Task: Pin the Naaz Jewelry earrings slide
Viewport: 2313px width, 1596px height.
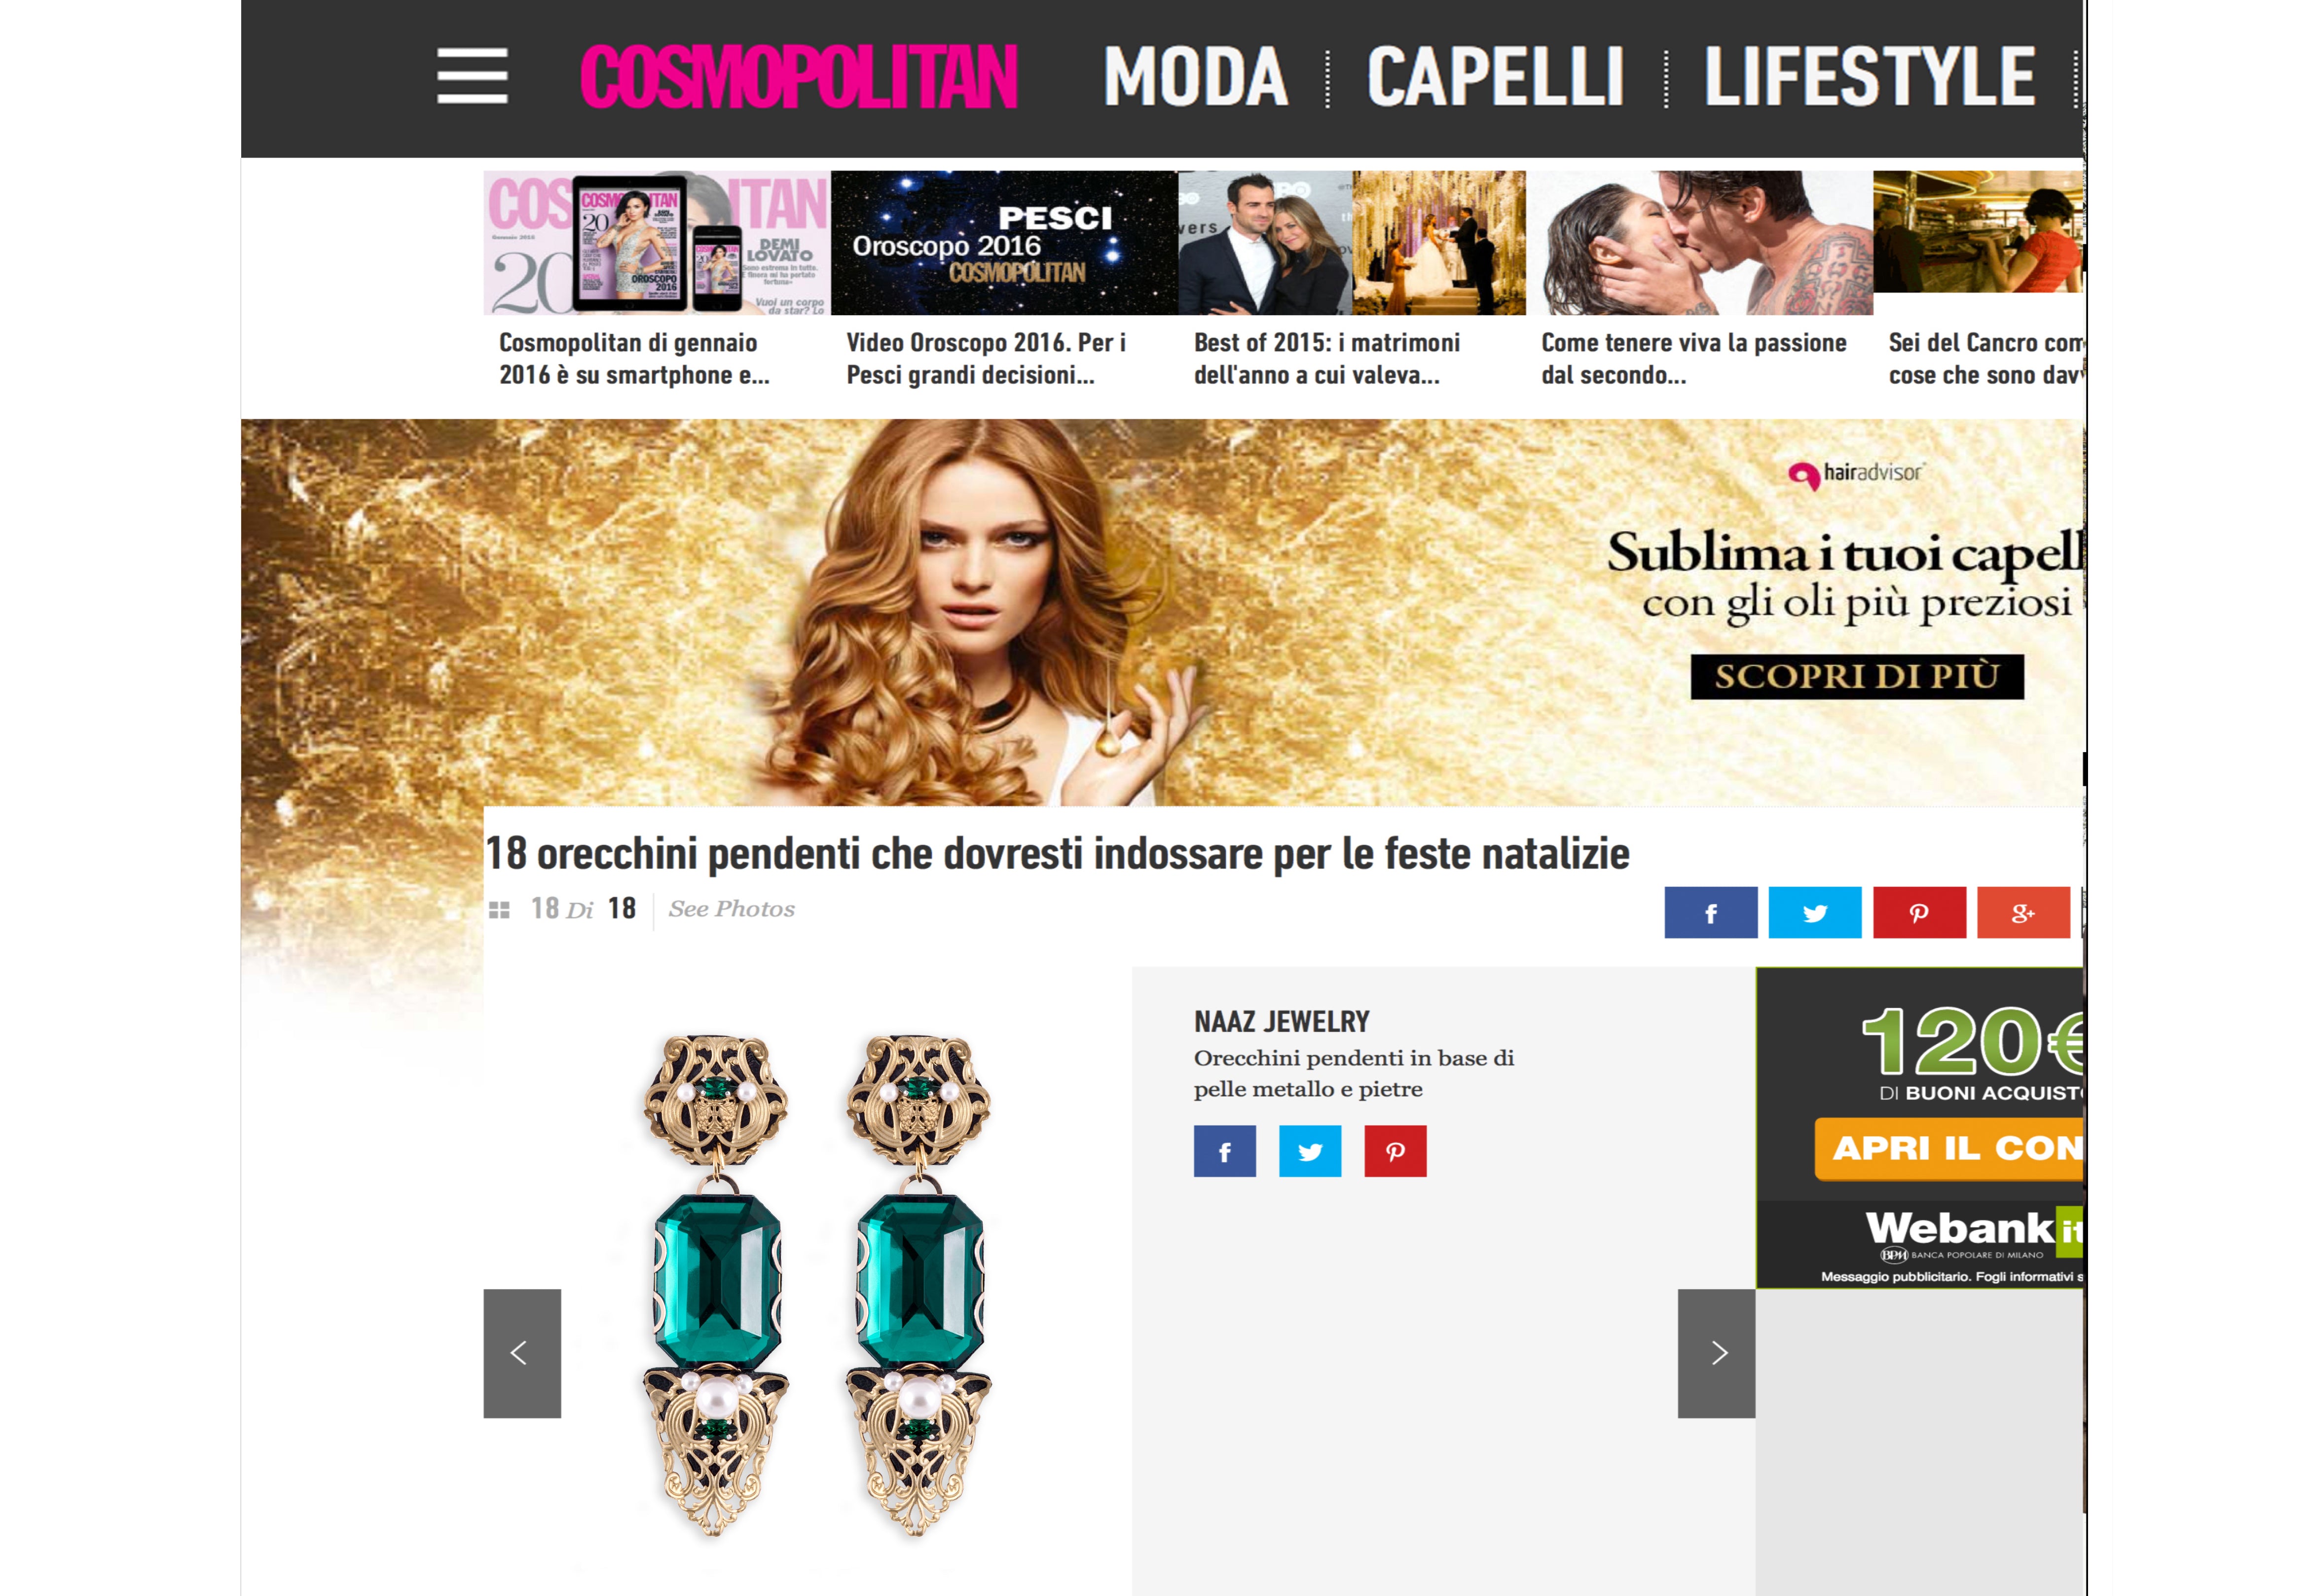Action: pos(1395,1151)
